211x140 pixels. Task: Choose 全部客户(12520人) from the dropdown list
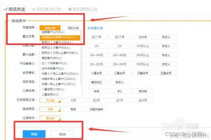click(x=53, y=32)
